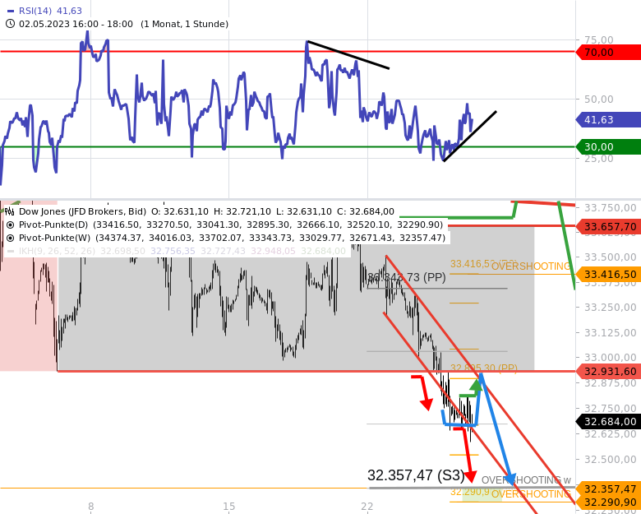This screenshot has width=641, height=514.
Task: Click the blue dash icon before RSI(14)
Action: pyautogui.click(x=11, y=11)
